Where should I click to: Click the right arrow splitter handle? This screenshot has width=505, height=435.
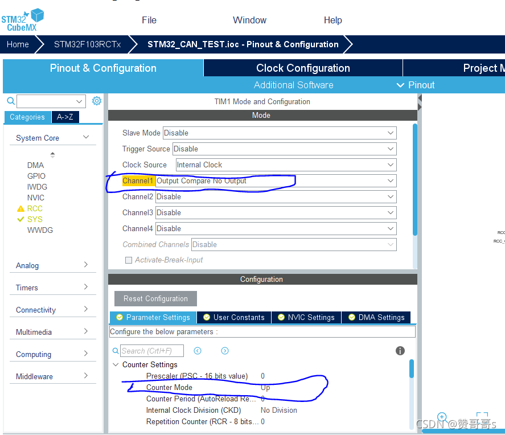point(420,107)
